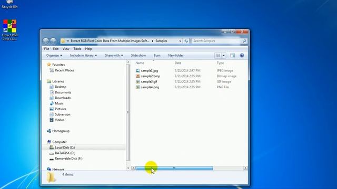Refresh the Samples folder view
Viewport: 337px width, 189px height.
click(x=186, y=41)
